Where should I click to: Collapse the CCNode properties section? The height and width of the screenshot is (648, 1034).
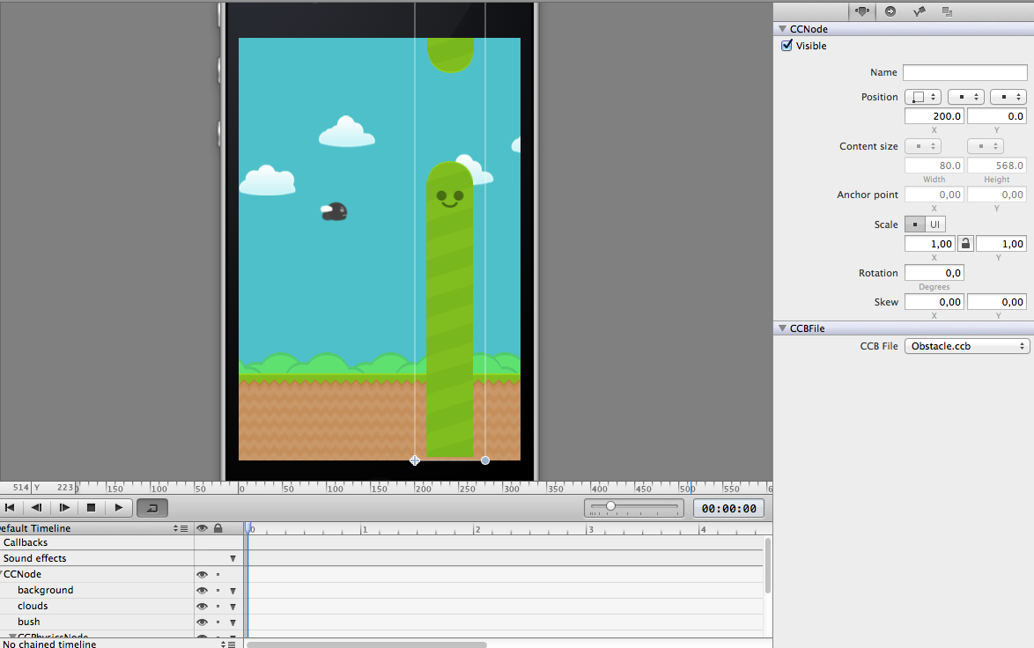(x=782, y=29)
